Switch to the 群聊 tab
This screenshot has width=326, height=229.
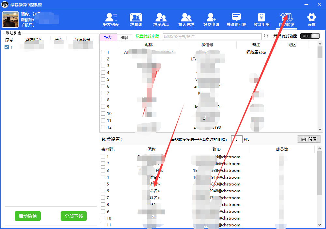pos(125,37)
